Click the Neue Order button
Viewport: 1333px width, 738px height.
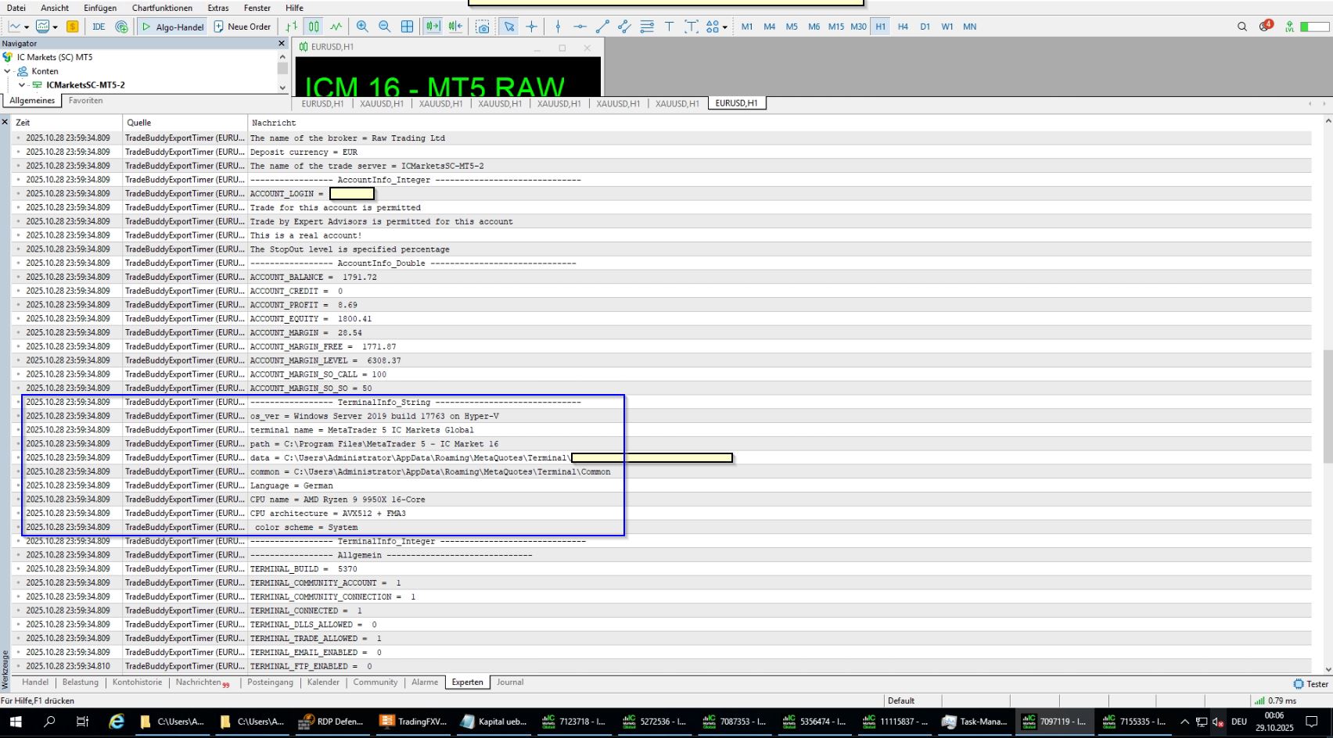click(x=243, y=27)
